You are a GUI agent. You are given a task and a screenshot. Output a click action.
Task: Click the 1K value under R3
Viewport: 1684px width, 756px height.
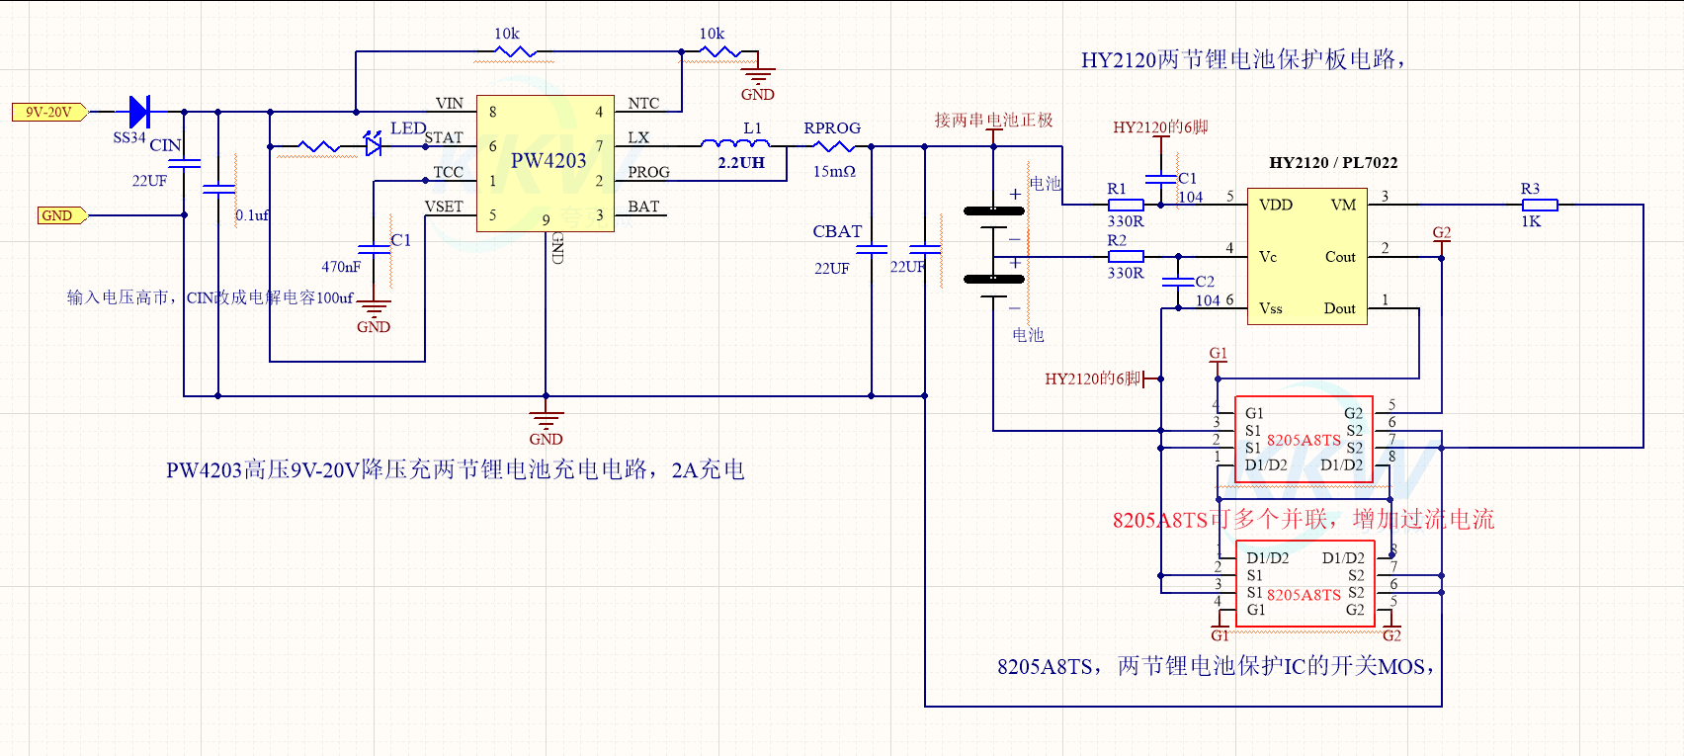point(1531,221)
